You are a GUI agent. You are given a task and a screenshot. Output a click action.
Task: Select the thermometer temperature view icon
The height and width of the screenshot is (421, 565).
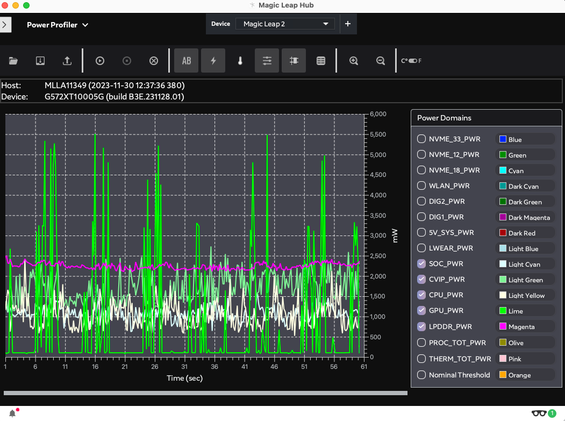pos(240,60)
